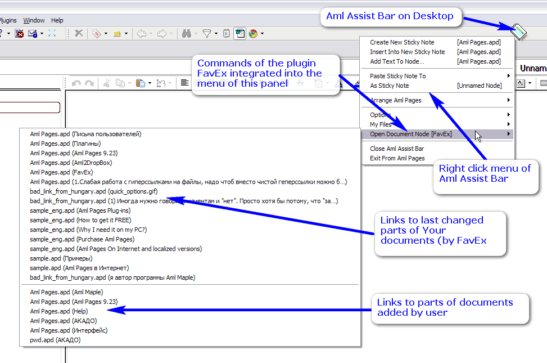
Task: Click the funnel filter icon
Action: (207, 34)
